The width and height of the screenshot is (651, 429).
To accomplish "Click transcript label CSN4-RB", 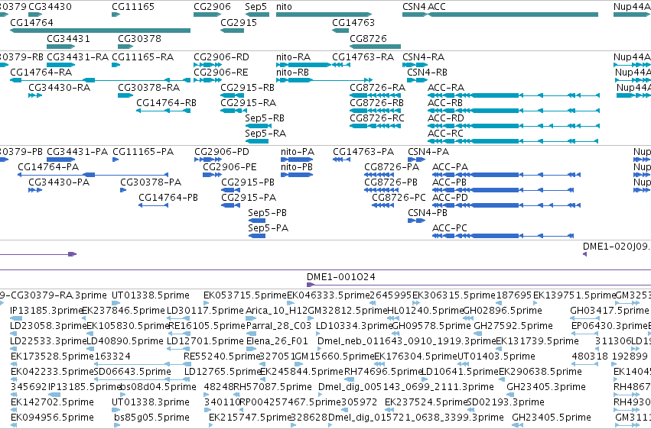I will coord(427,72).
